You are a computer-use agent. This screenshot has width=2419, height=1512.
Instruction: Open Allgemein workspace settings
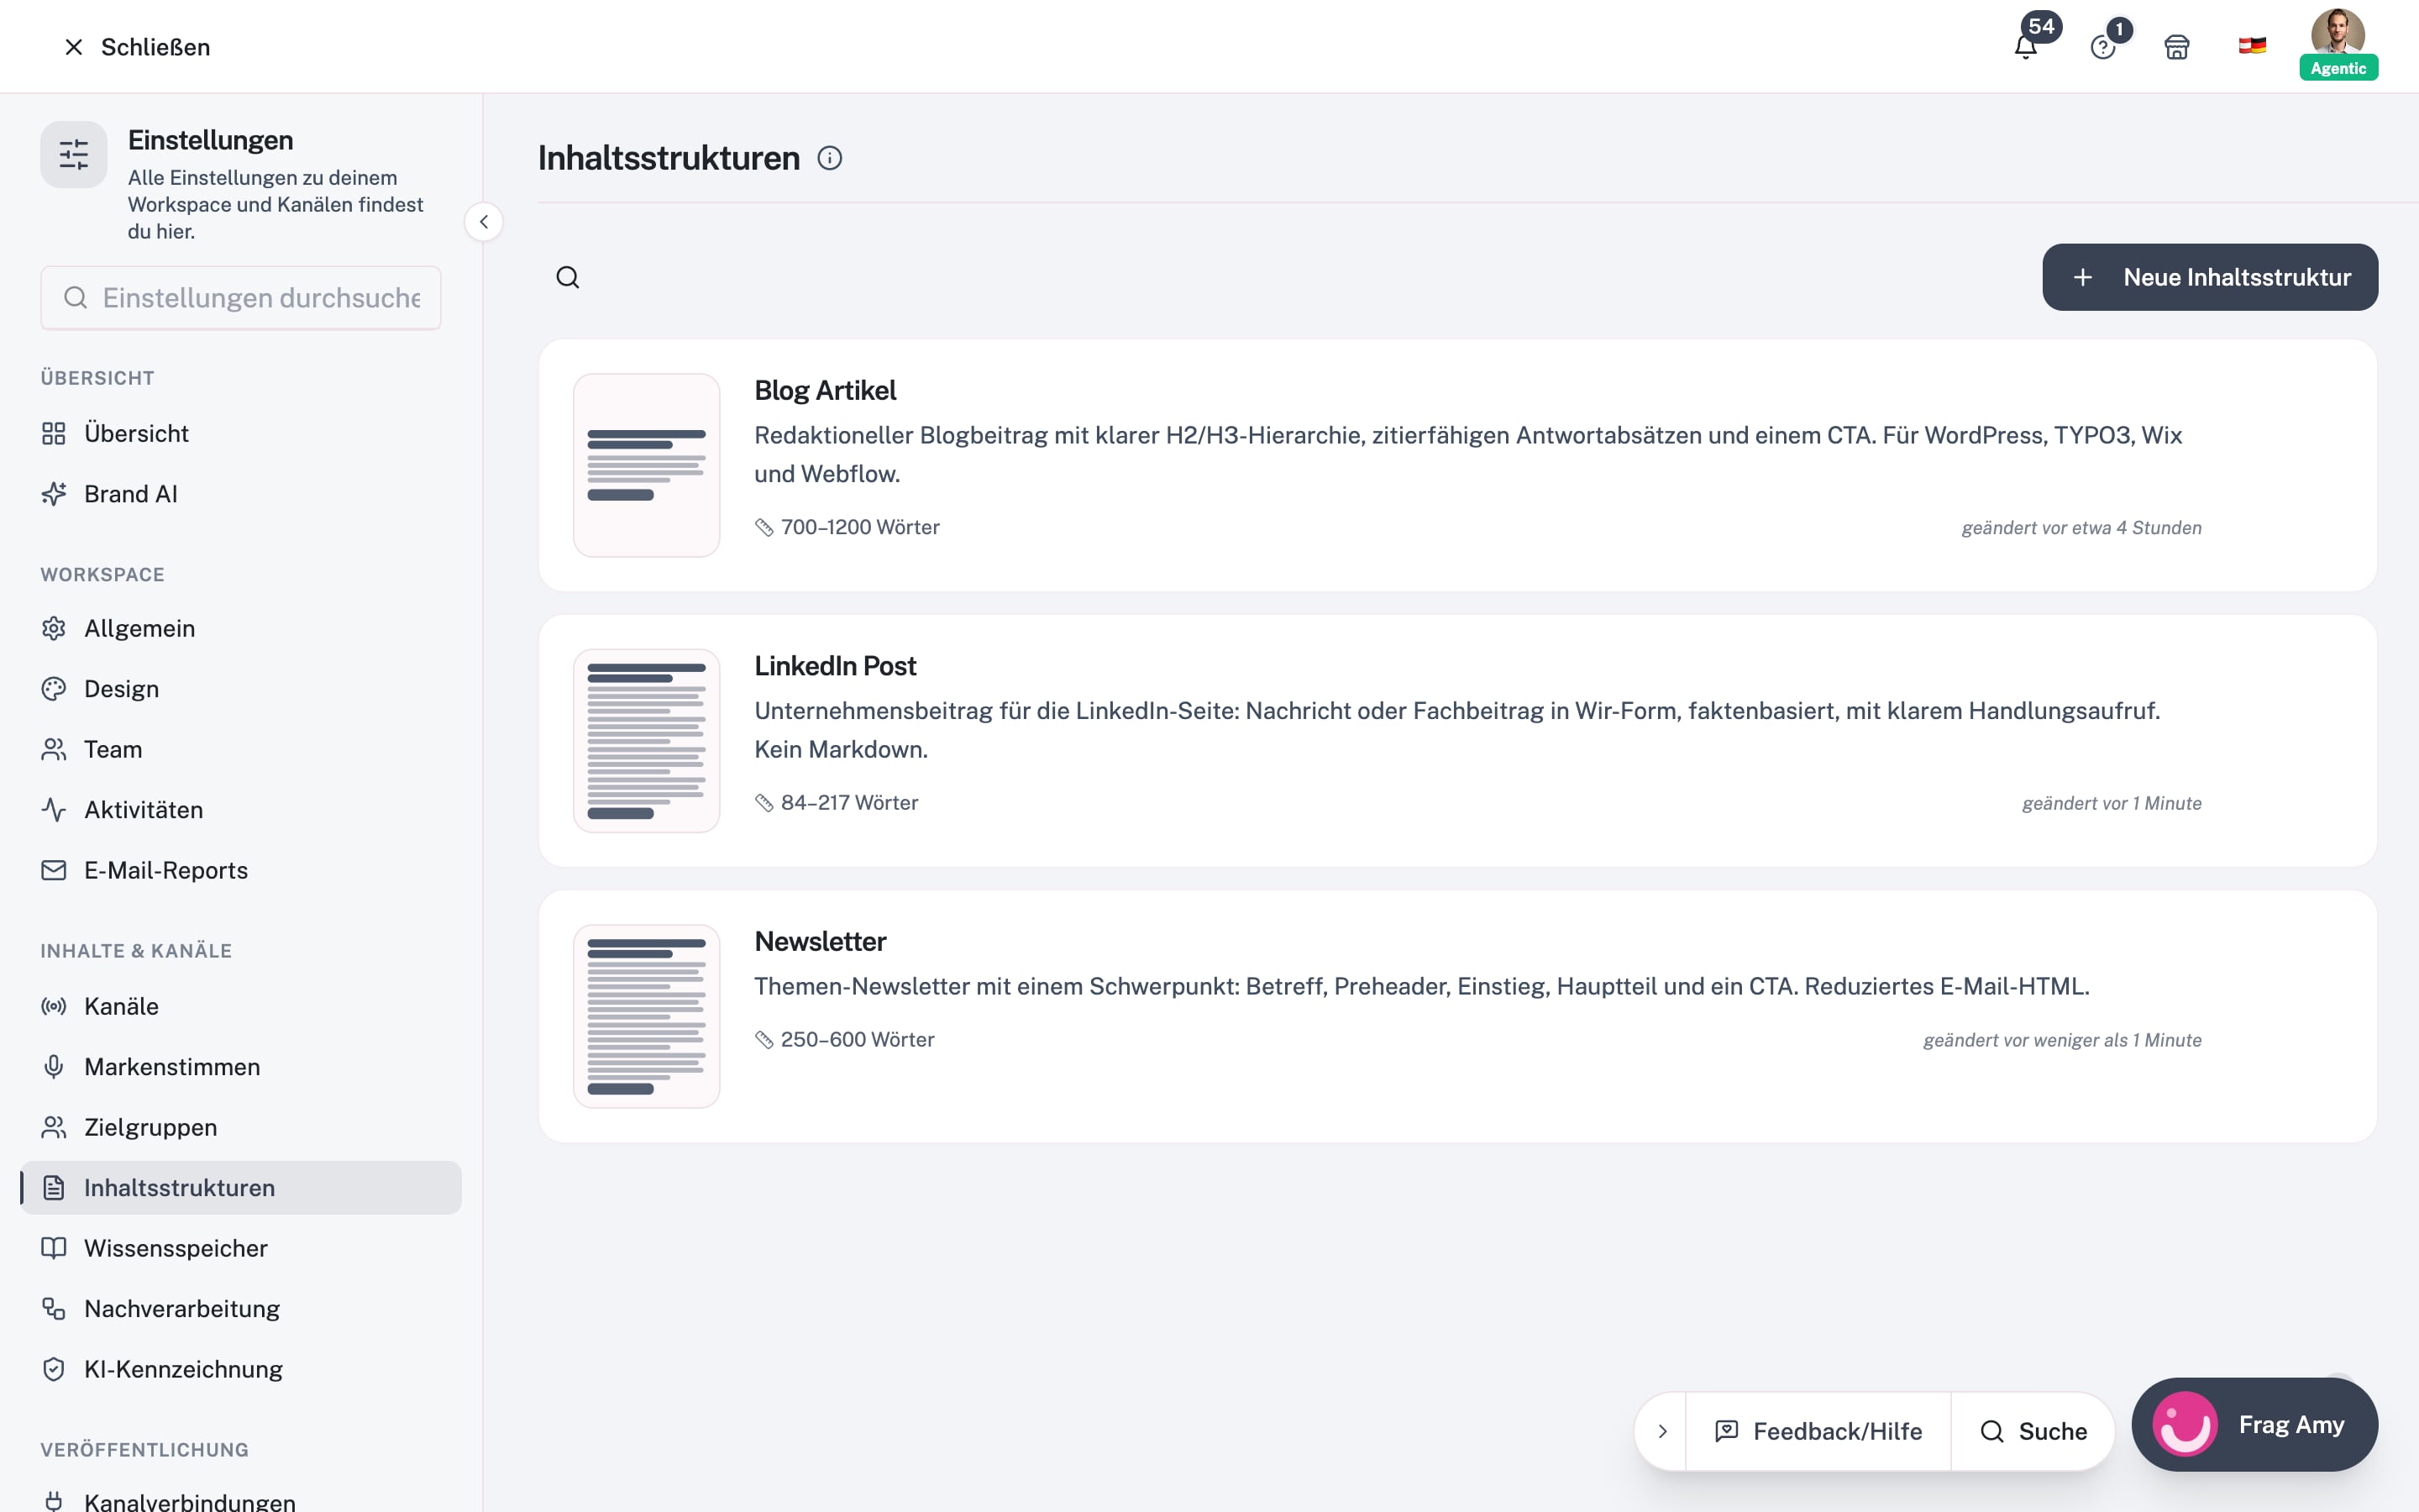(241, 628)
